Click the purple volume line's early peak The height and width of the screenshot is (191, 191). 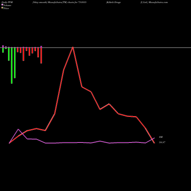pos(18,129)
